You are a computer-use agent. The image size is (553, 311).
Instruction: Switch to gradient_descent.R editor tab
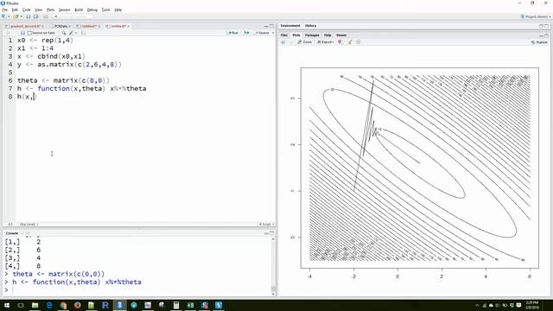[x=25, y=26]
